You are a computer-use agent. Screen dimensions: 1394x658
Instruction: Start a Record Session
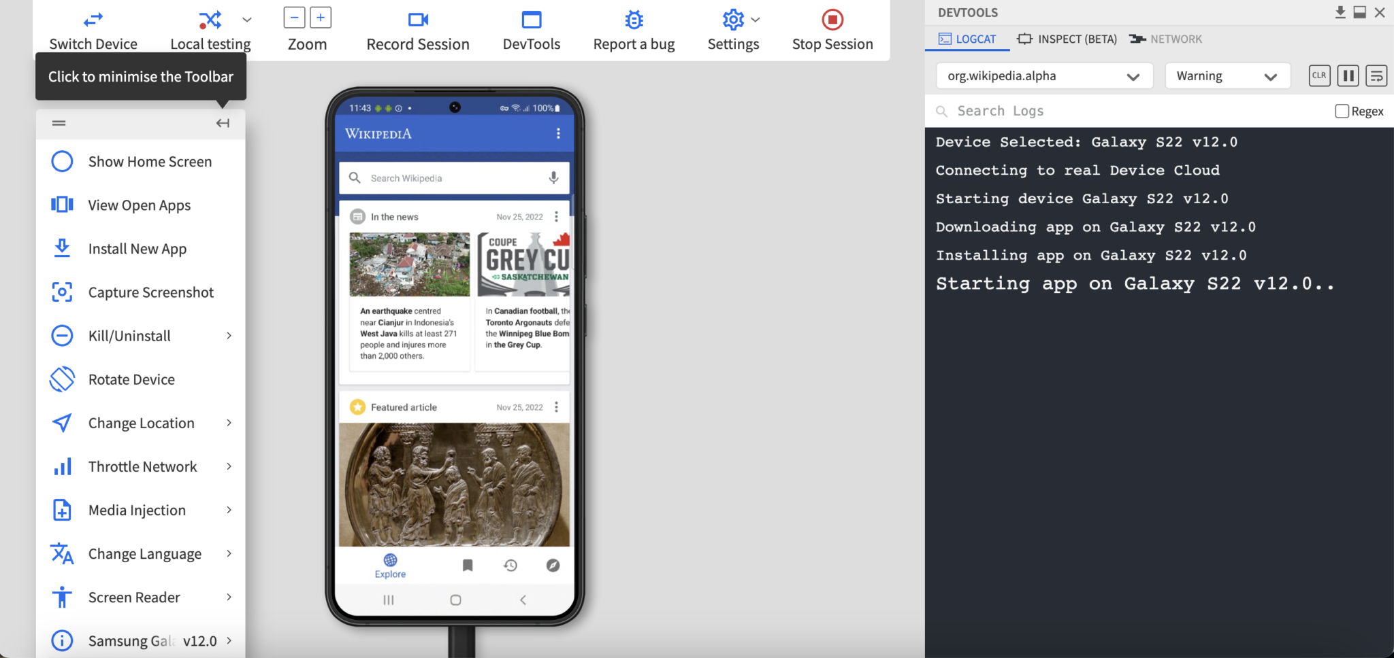(417, 19)
